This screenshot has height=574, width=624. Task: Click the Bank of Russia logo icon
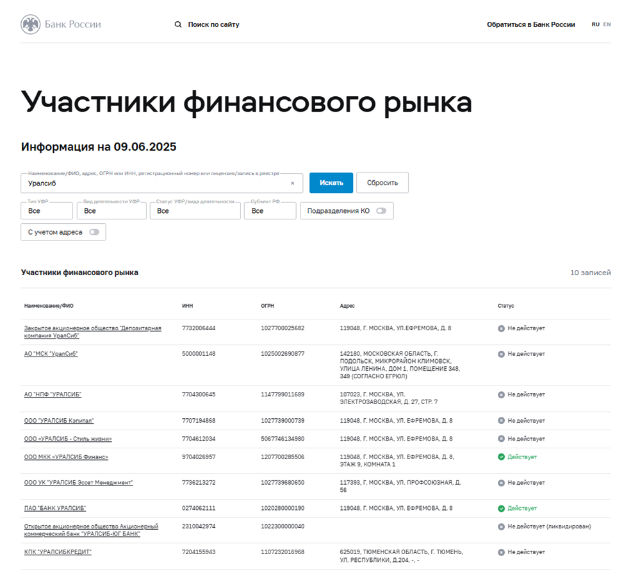[29, 24]
